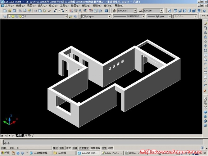Click the blue Help question mark icon

106,11
